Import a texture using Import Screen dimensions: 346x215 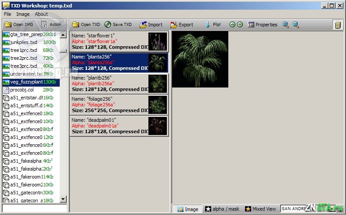click(151, 25)
